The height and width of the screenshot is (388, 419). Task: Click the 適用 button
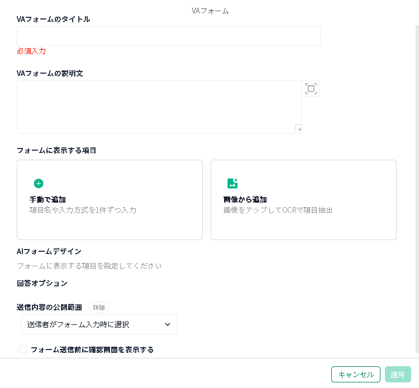tap(398, 375)
